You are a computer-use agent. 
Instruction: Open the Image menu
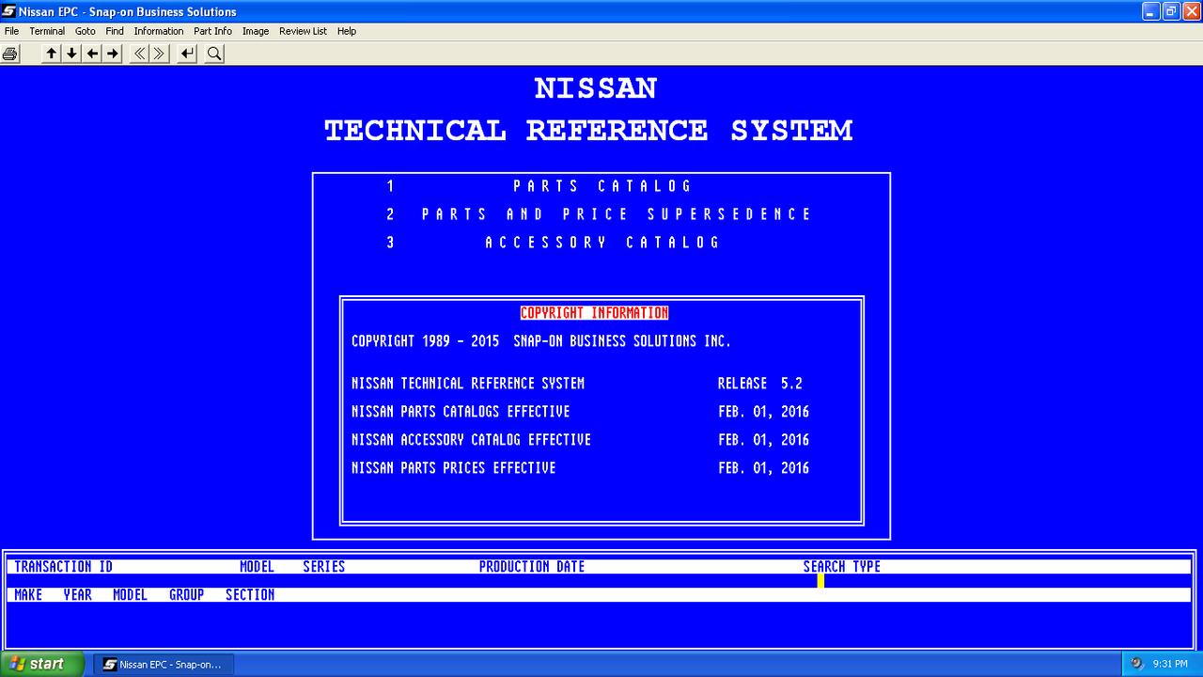[256, 31]
